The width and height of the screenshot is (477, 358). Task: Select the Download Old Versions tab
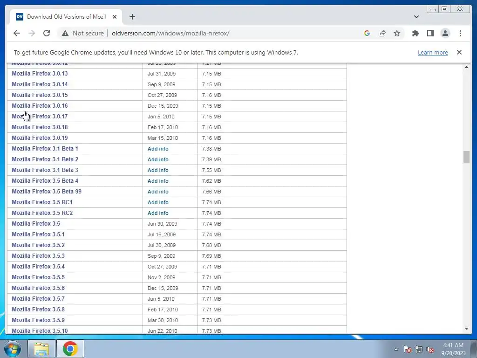click(66, 17)
